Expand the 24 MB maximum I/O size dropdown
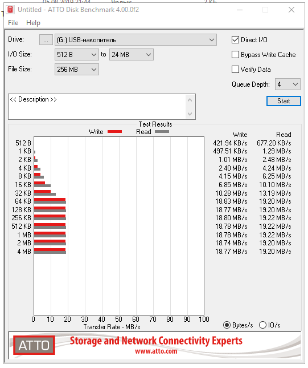The height and width of the screenshot is (368, 308). 132,55
